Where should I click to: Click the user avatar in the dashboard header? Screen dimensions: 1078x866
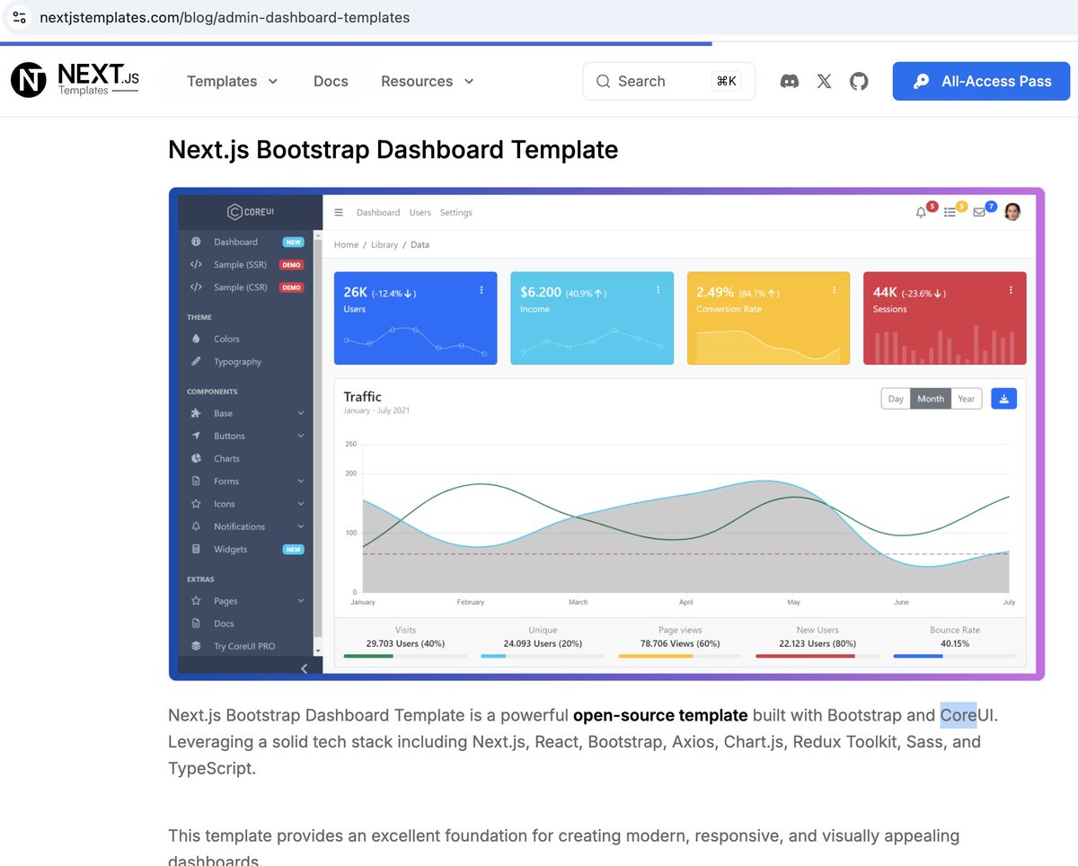click(1012, 212)
